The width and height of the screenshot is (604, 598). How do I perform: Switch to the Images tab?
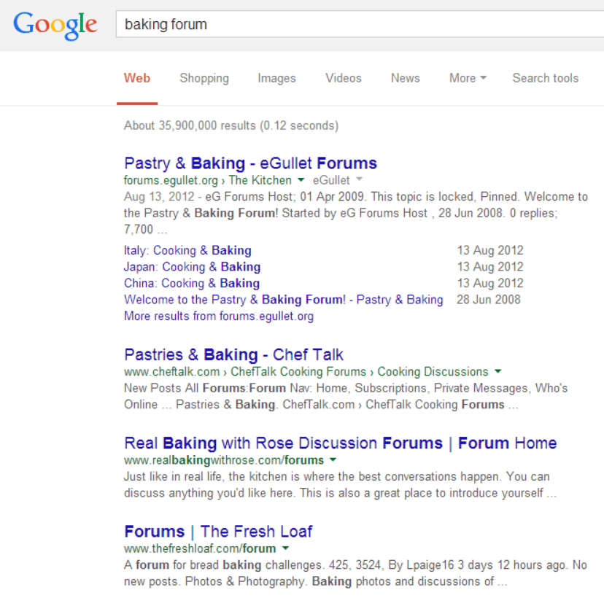[276, 78]
